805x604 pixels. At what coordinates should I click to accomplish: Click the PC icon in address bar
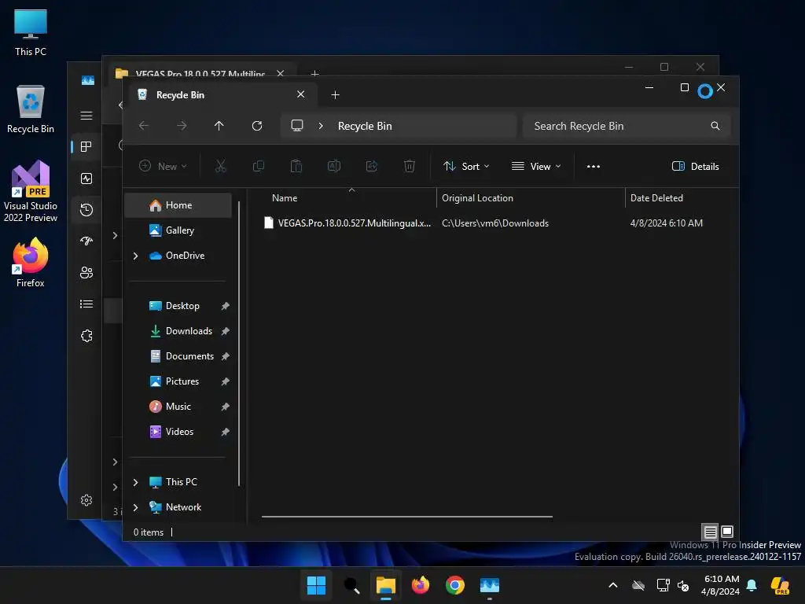coord(296,126)
